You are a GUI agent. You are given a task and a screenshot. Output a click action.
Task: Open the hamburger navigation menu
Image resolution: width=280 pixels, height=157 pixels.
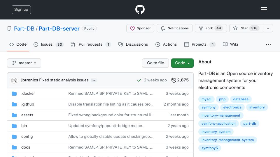point(264,9)
